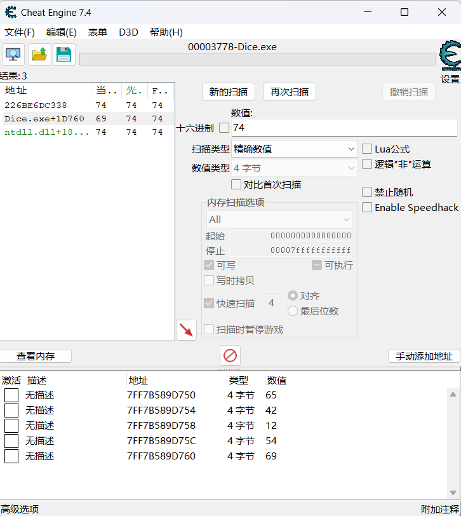The image size is (461, 516).
Task: Click the red clear address list icon
Action: (230, 356)
